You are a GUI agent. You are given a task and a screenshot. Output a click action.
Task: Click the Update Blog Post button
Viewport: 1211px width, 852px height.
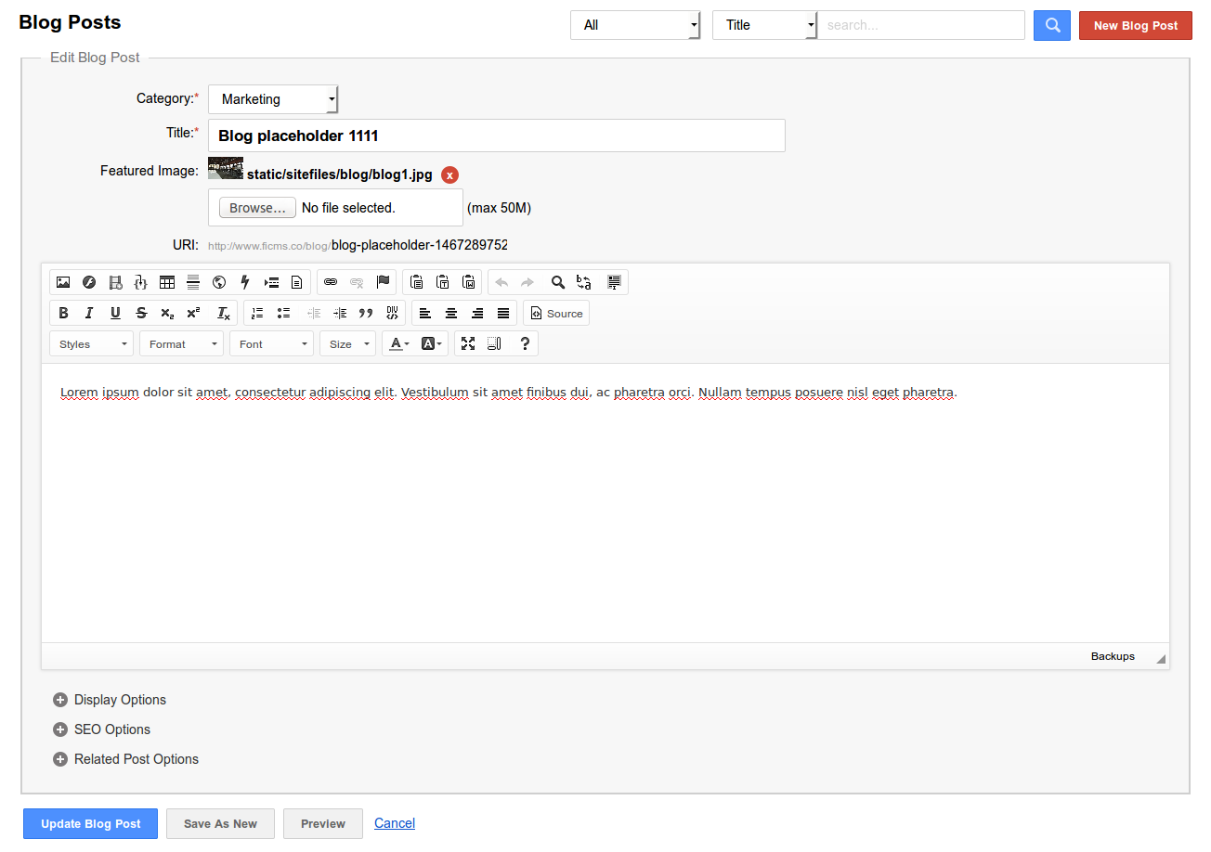[91, 823]
